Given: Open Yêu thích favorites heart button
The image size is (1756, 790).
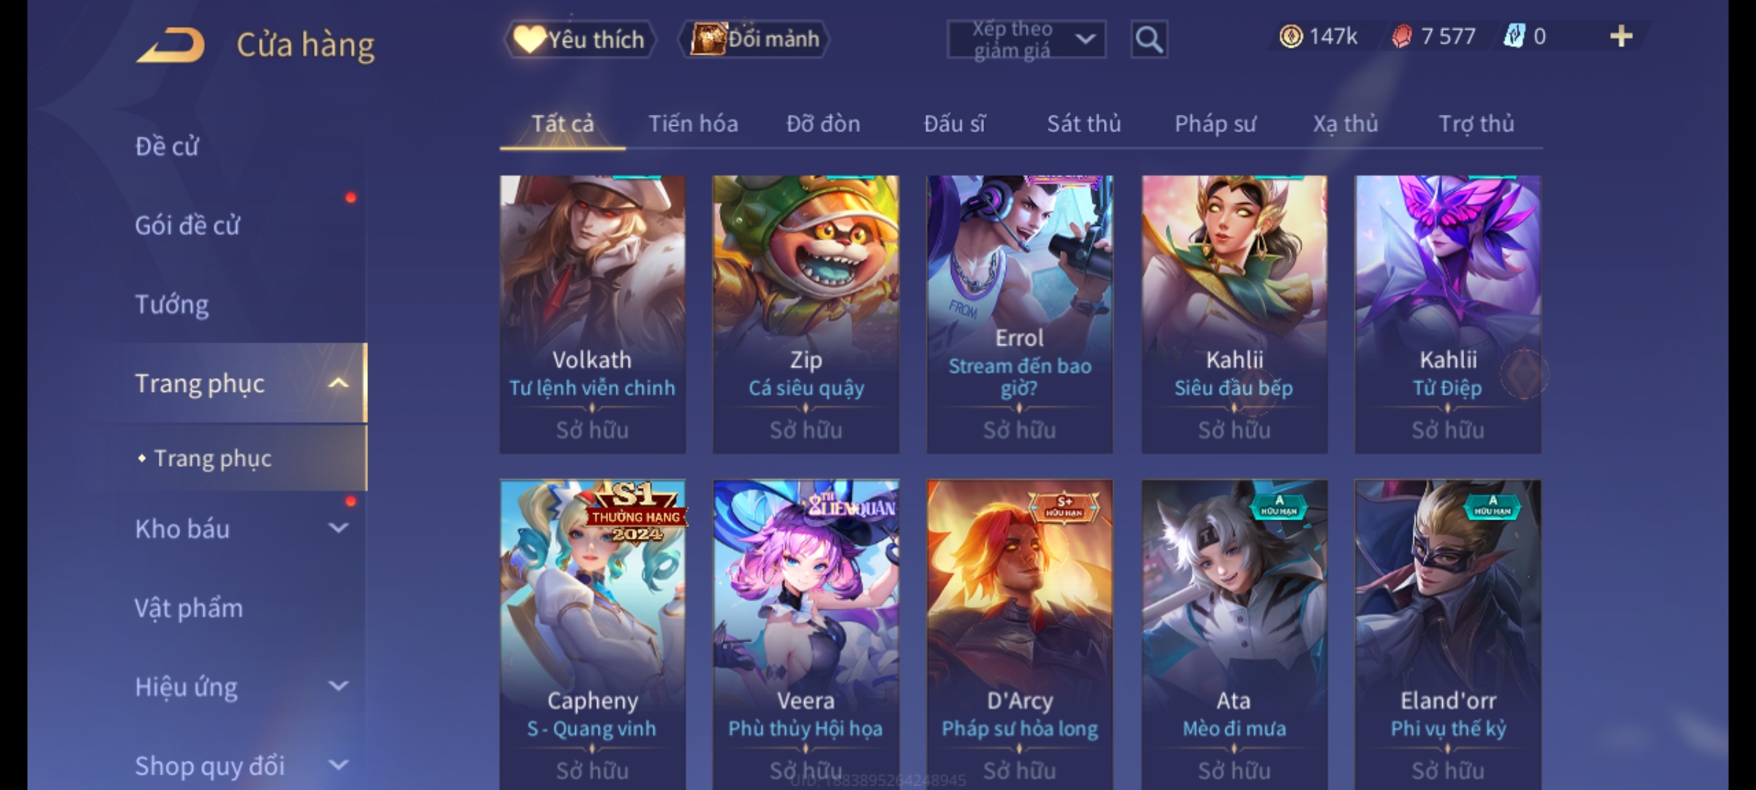Looking at the screenshot, I should [579, 39].
